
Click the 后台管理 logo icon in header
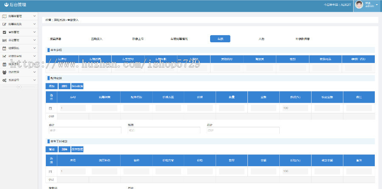6,5
